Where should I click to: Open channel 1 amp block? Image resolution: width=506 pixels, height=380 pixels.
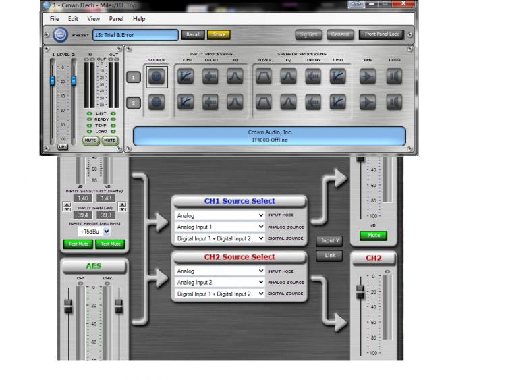point(368,77)
